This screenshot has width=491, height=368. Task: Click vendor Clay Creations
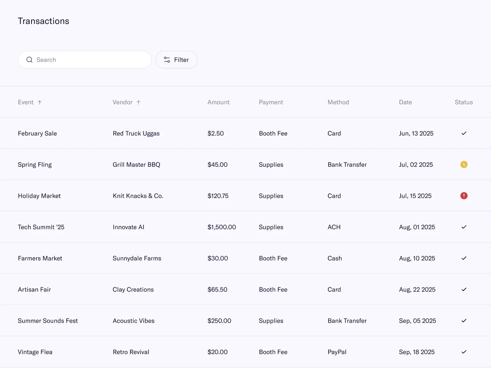tap(133, 289)
